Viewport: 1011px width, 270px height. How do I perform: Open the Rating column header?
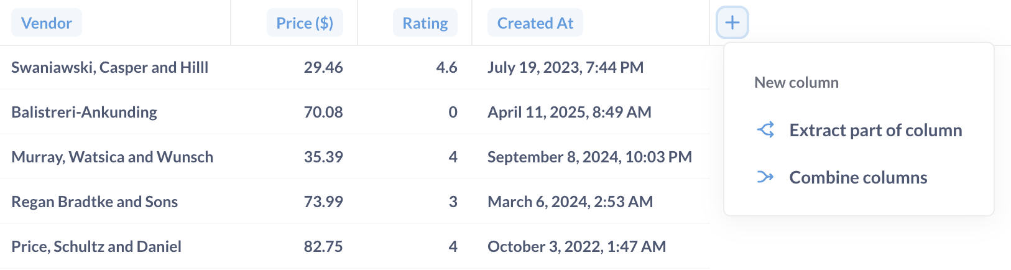(x=425, y=23)
